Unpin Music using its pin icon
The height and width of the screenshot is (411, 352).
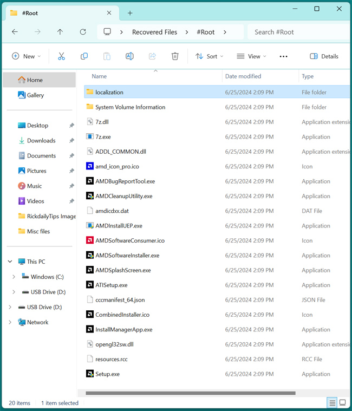71,186
